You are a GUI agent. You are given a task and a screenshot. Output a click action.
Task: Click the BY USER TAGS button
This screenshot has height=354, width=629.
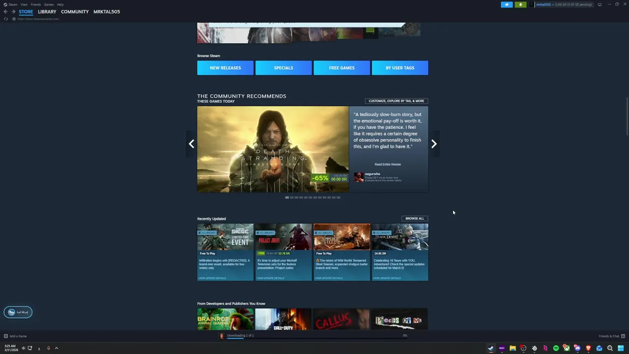tap(400, 68)
